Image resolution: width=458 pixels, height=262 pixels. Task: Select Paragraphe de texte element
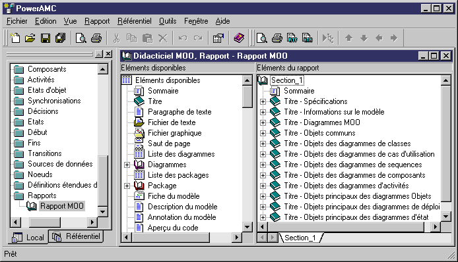180,112
